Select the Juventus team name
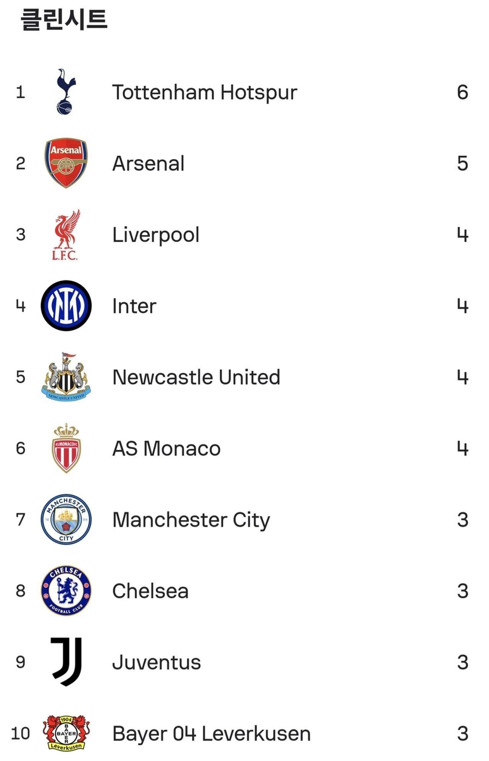489x761 pixels. [156, 663]
